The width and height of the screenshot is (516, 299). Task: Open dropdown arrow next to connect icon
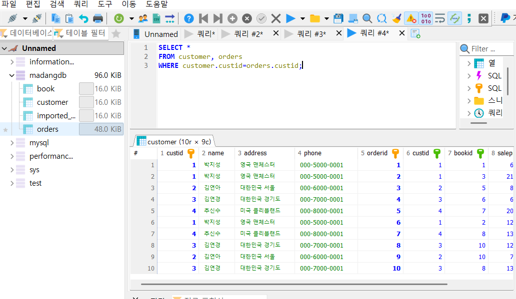click(x=25, y=19)
